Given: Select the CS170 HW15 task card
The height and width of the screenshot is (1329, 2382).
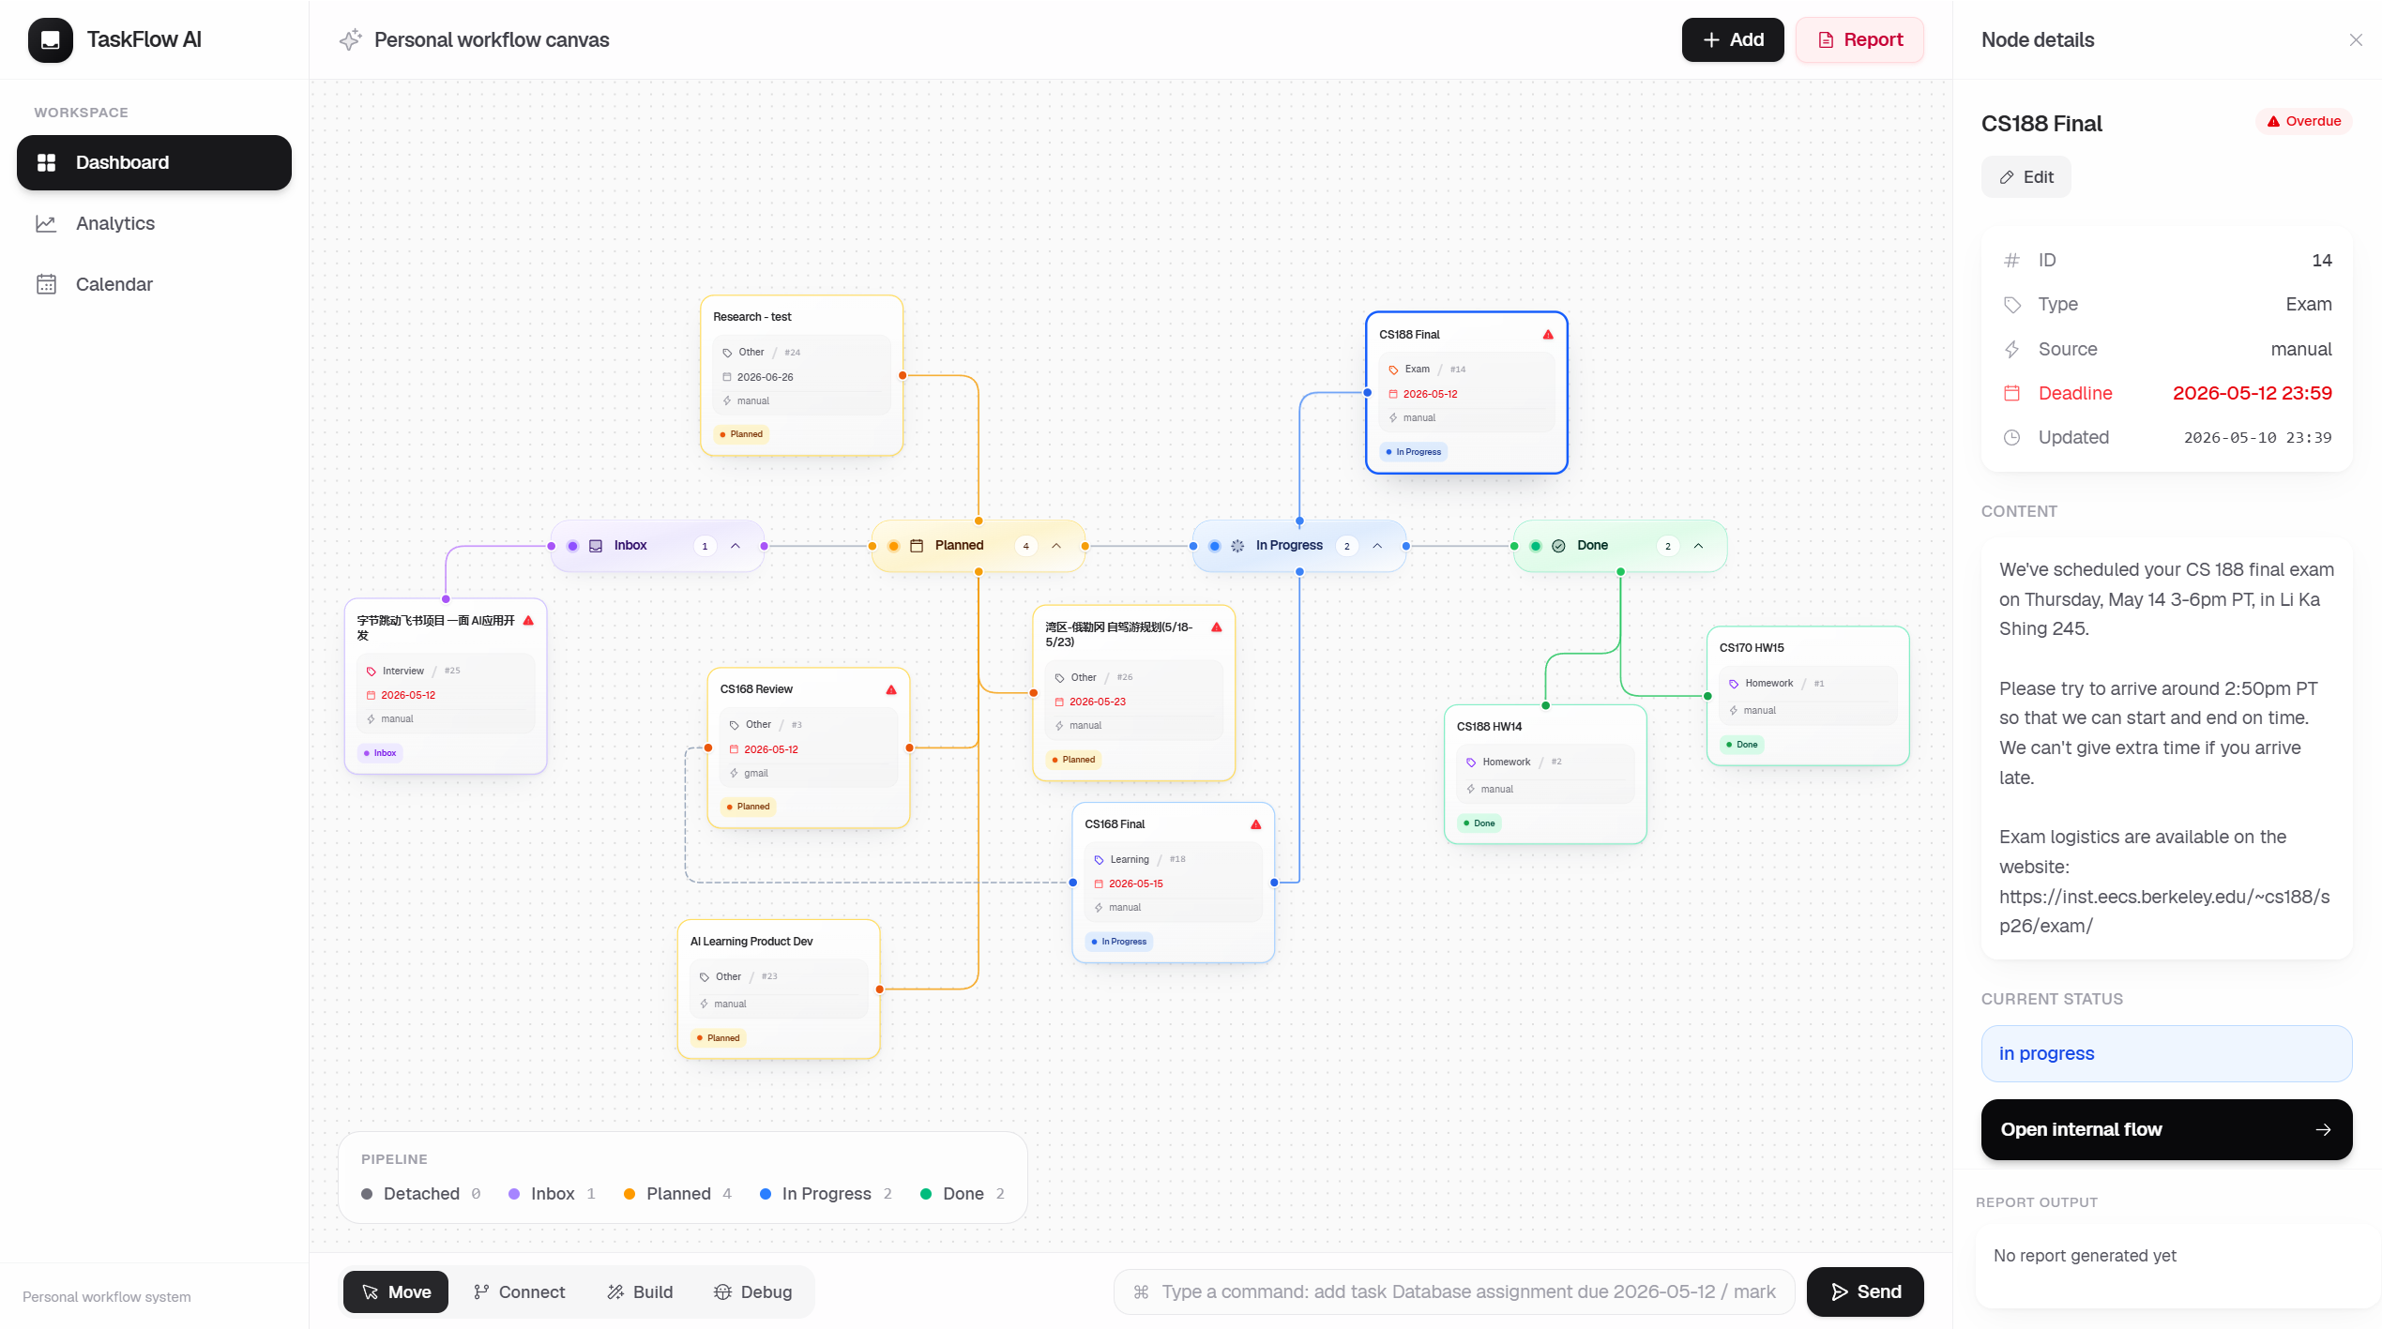Looking at the screenshot, I should point(1808,696).
